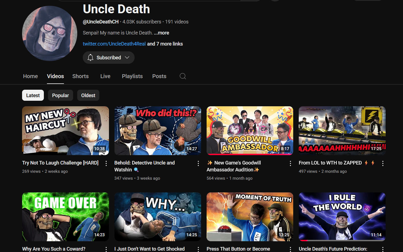Click the @UncleDeathCH channel handle
Viewport: 403px width, 252px height.
tap(101, 22)
